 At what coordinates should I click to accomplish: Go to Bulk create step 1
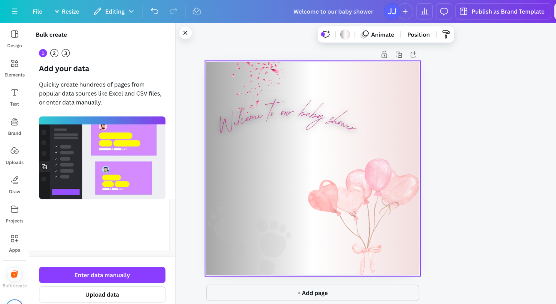(43, 53)
